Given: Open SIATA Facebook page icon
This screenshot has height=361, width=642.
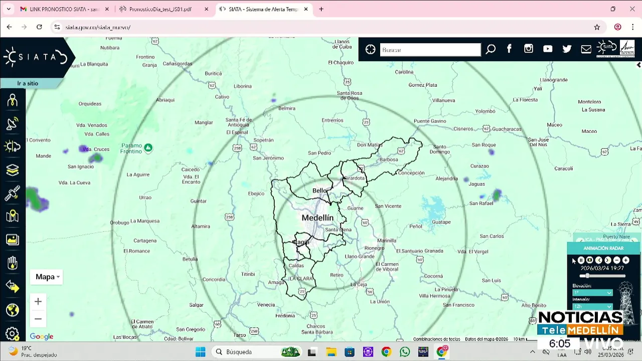Looking at the screenshot, I should (x=509, y=49).
